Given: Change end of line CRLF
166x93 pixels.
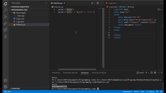Looking at the screenshot, I should tap(142, 92).
